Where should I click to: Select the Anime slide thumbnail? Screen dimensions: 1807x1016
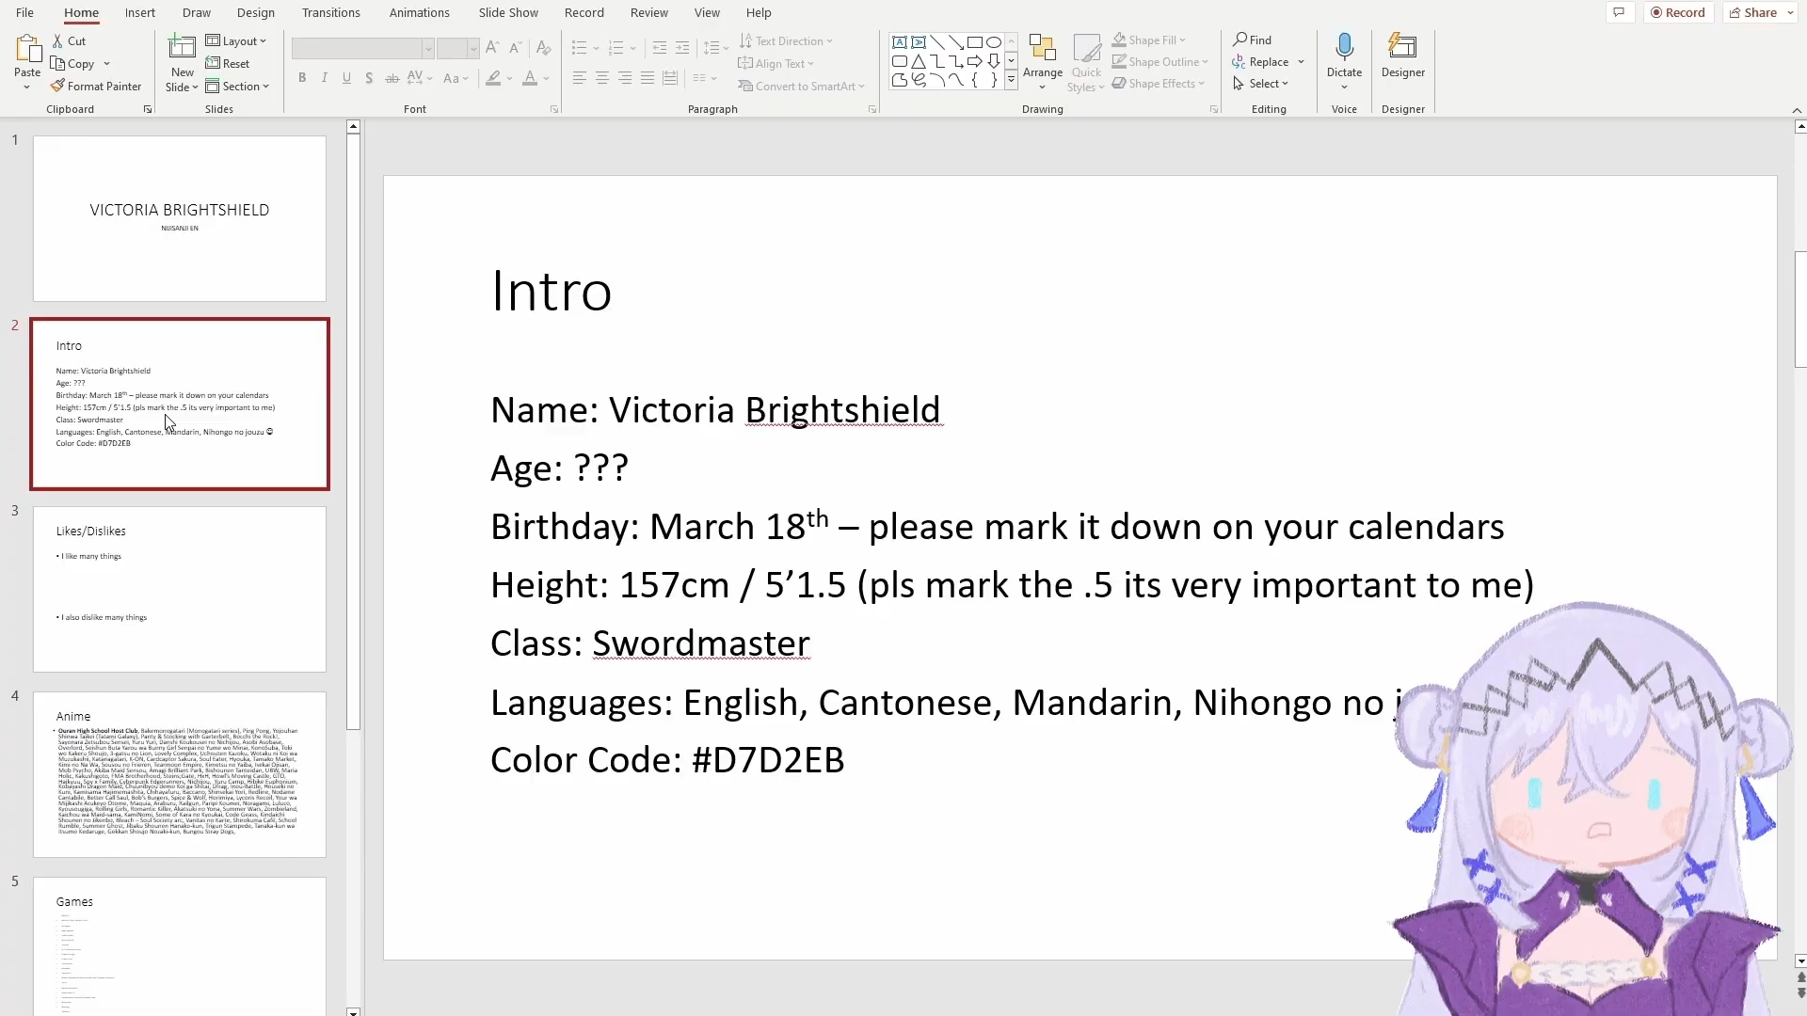180,774
